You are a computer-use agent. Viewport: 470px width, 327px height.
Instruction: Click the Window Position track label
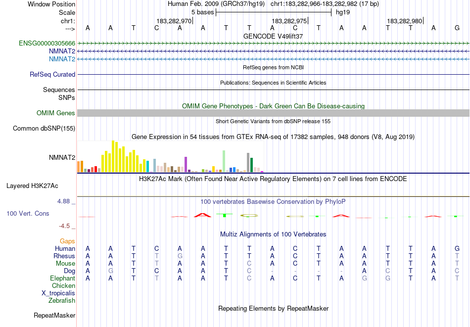(x=51, y=4)
